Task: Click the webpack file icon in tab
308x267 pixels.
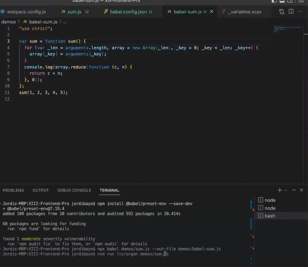Action: tap(3, 12)
